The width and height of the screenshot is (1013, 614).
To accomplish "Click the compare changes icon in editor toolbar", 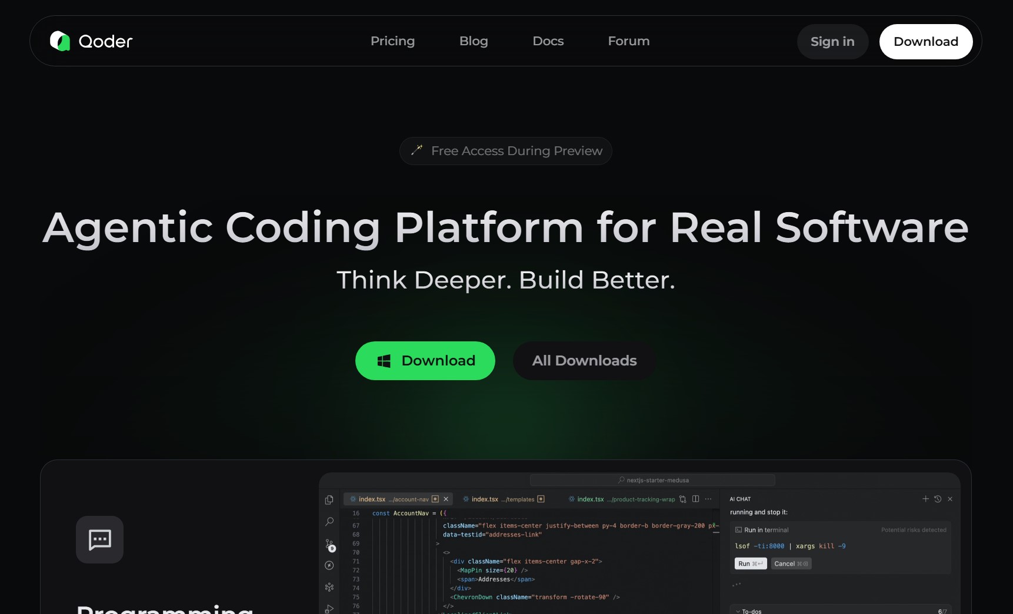I will 683,499.
